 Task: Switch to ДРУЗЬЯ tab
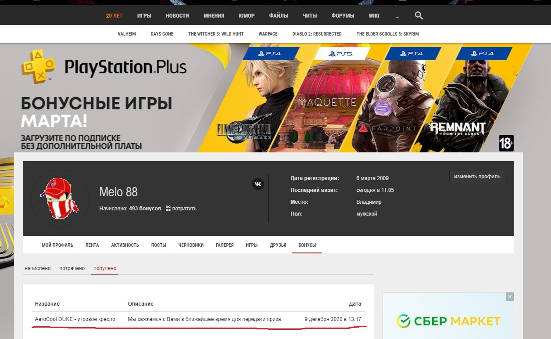click(x=278, y=245)
